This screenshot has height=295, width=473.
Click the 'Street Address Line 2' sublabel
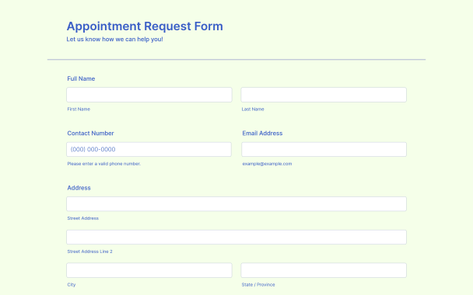90,252
